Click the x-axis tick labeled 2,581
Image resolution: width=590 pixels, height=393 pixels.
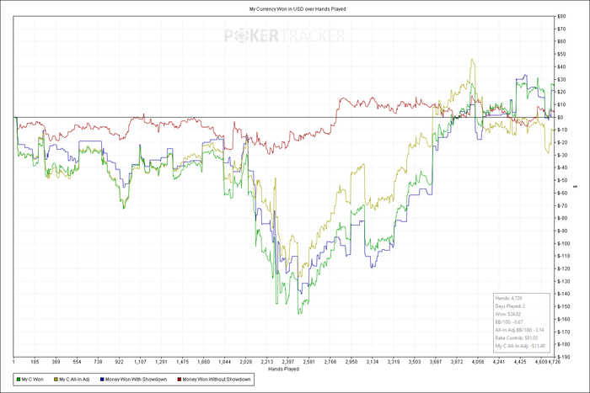[309, 362]
